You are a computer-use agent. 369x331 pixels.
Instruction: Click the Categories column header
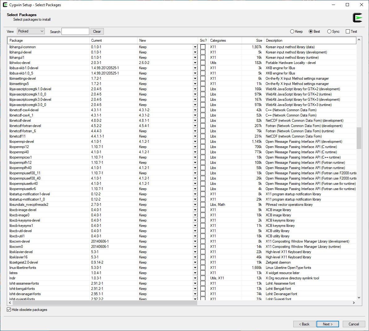[x=225, y=40]
